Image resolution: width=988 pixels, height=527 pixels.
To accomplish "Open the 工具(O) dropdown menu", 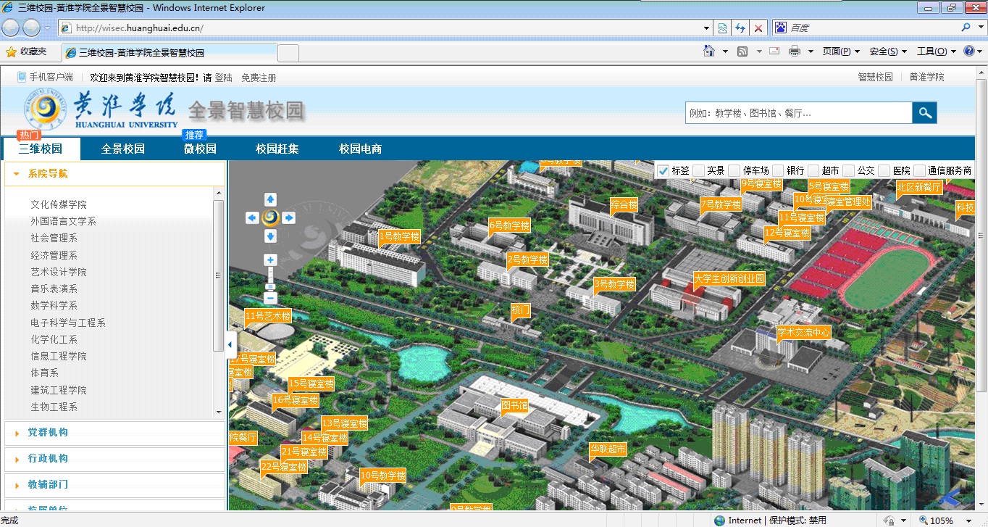I will pos(937,51).
